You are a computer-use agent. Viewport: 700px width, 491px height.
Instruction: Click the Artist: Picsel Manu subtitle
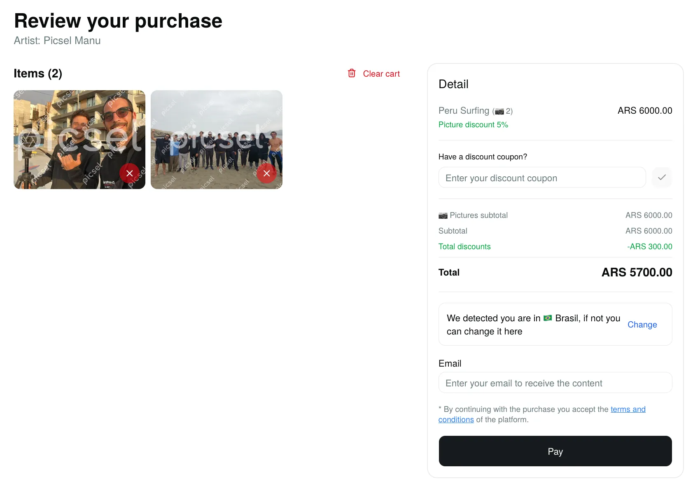57,41
